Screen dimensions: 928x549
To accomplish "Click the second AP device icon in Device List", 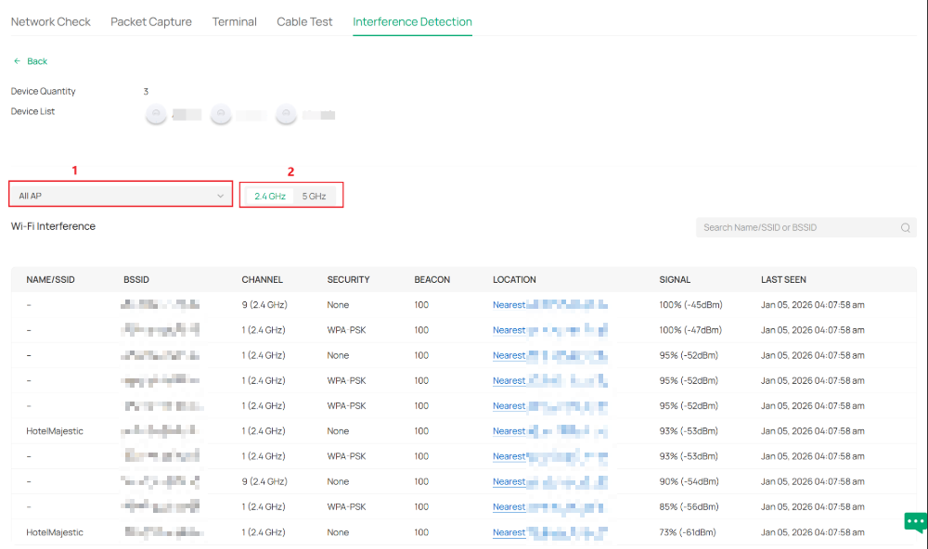I will tap(221, 113).
